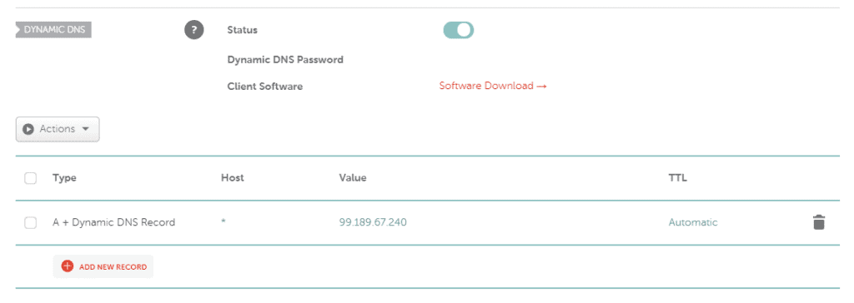Click the Host column header
The width and height of the screenshot is (854, 303).
coord(233,178)
